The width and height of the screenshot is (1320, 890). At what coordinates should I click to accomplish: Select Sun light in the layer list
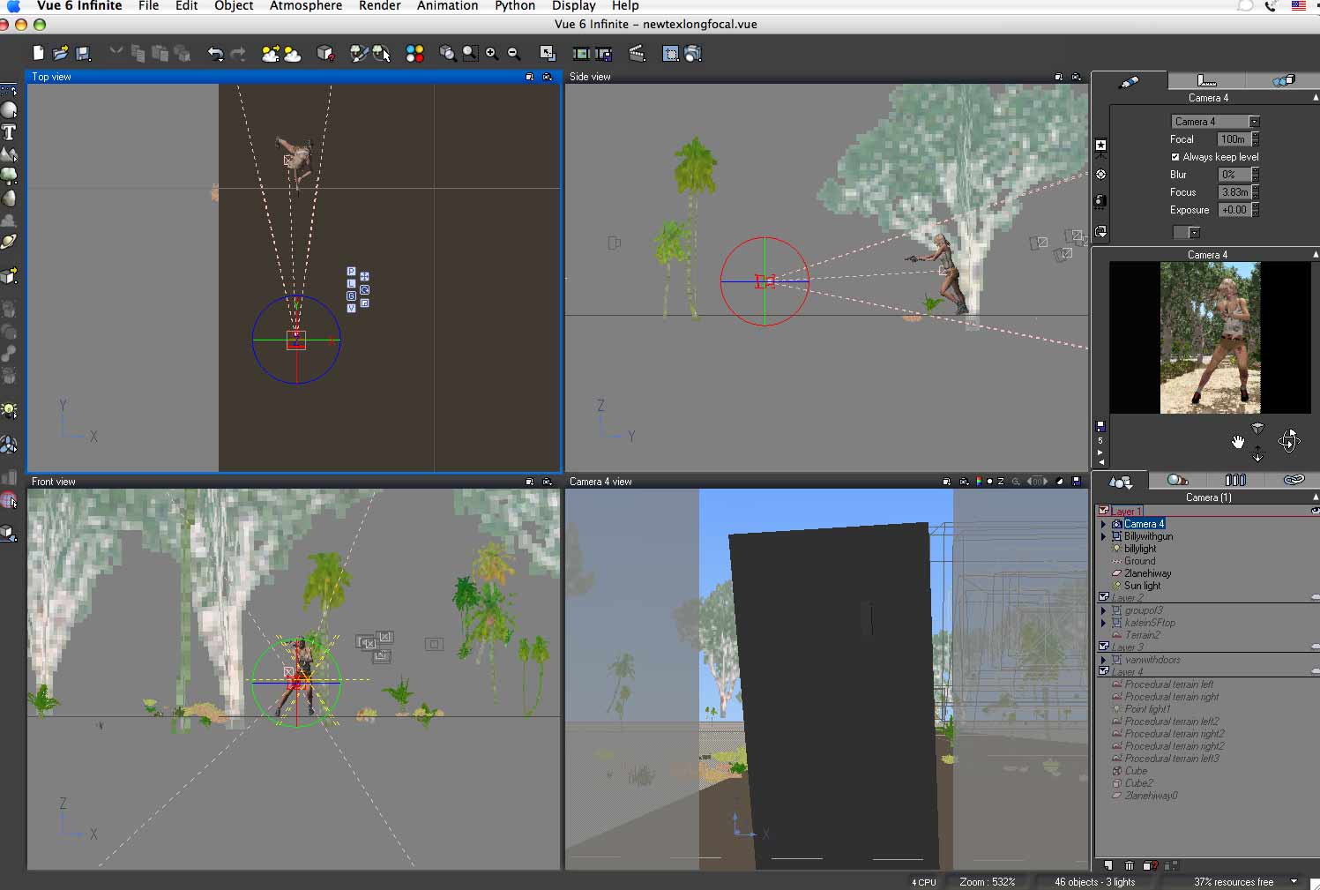click(x=1142, y=586)
